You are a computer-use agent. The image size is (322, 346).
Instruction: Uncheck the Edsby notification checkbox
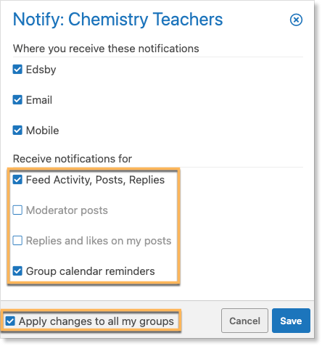tap(17, 70)
